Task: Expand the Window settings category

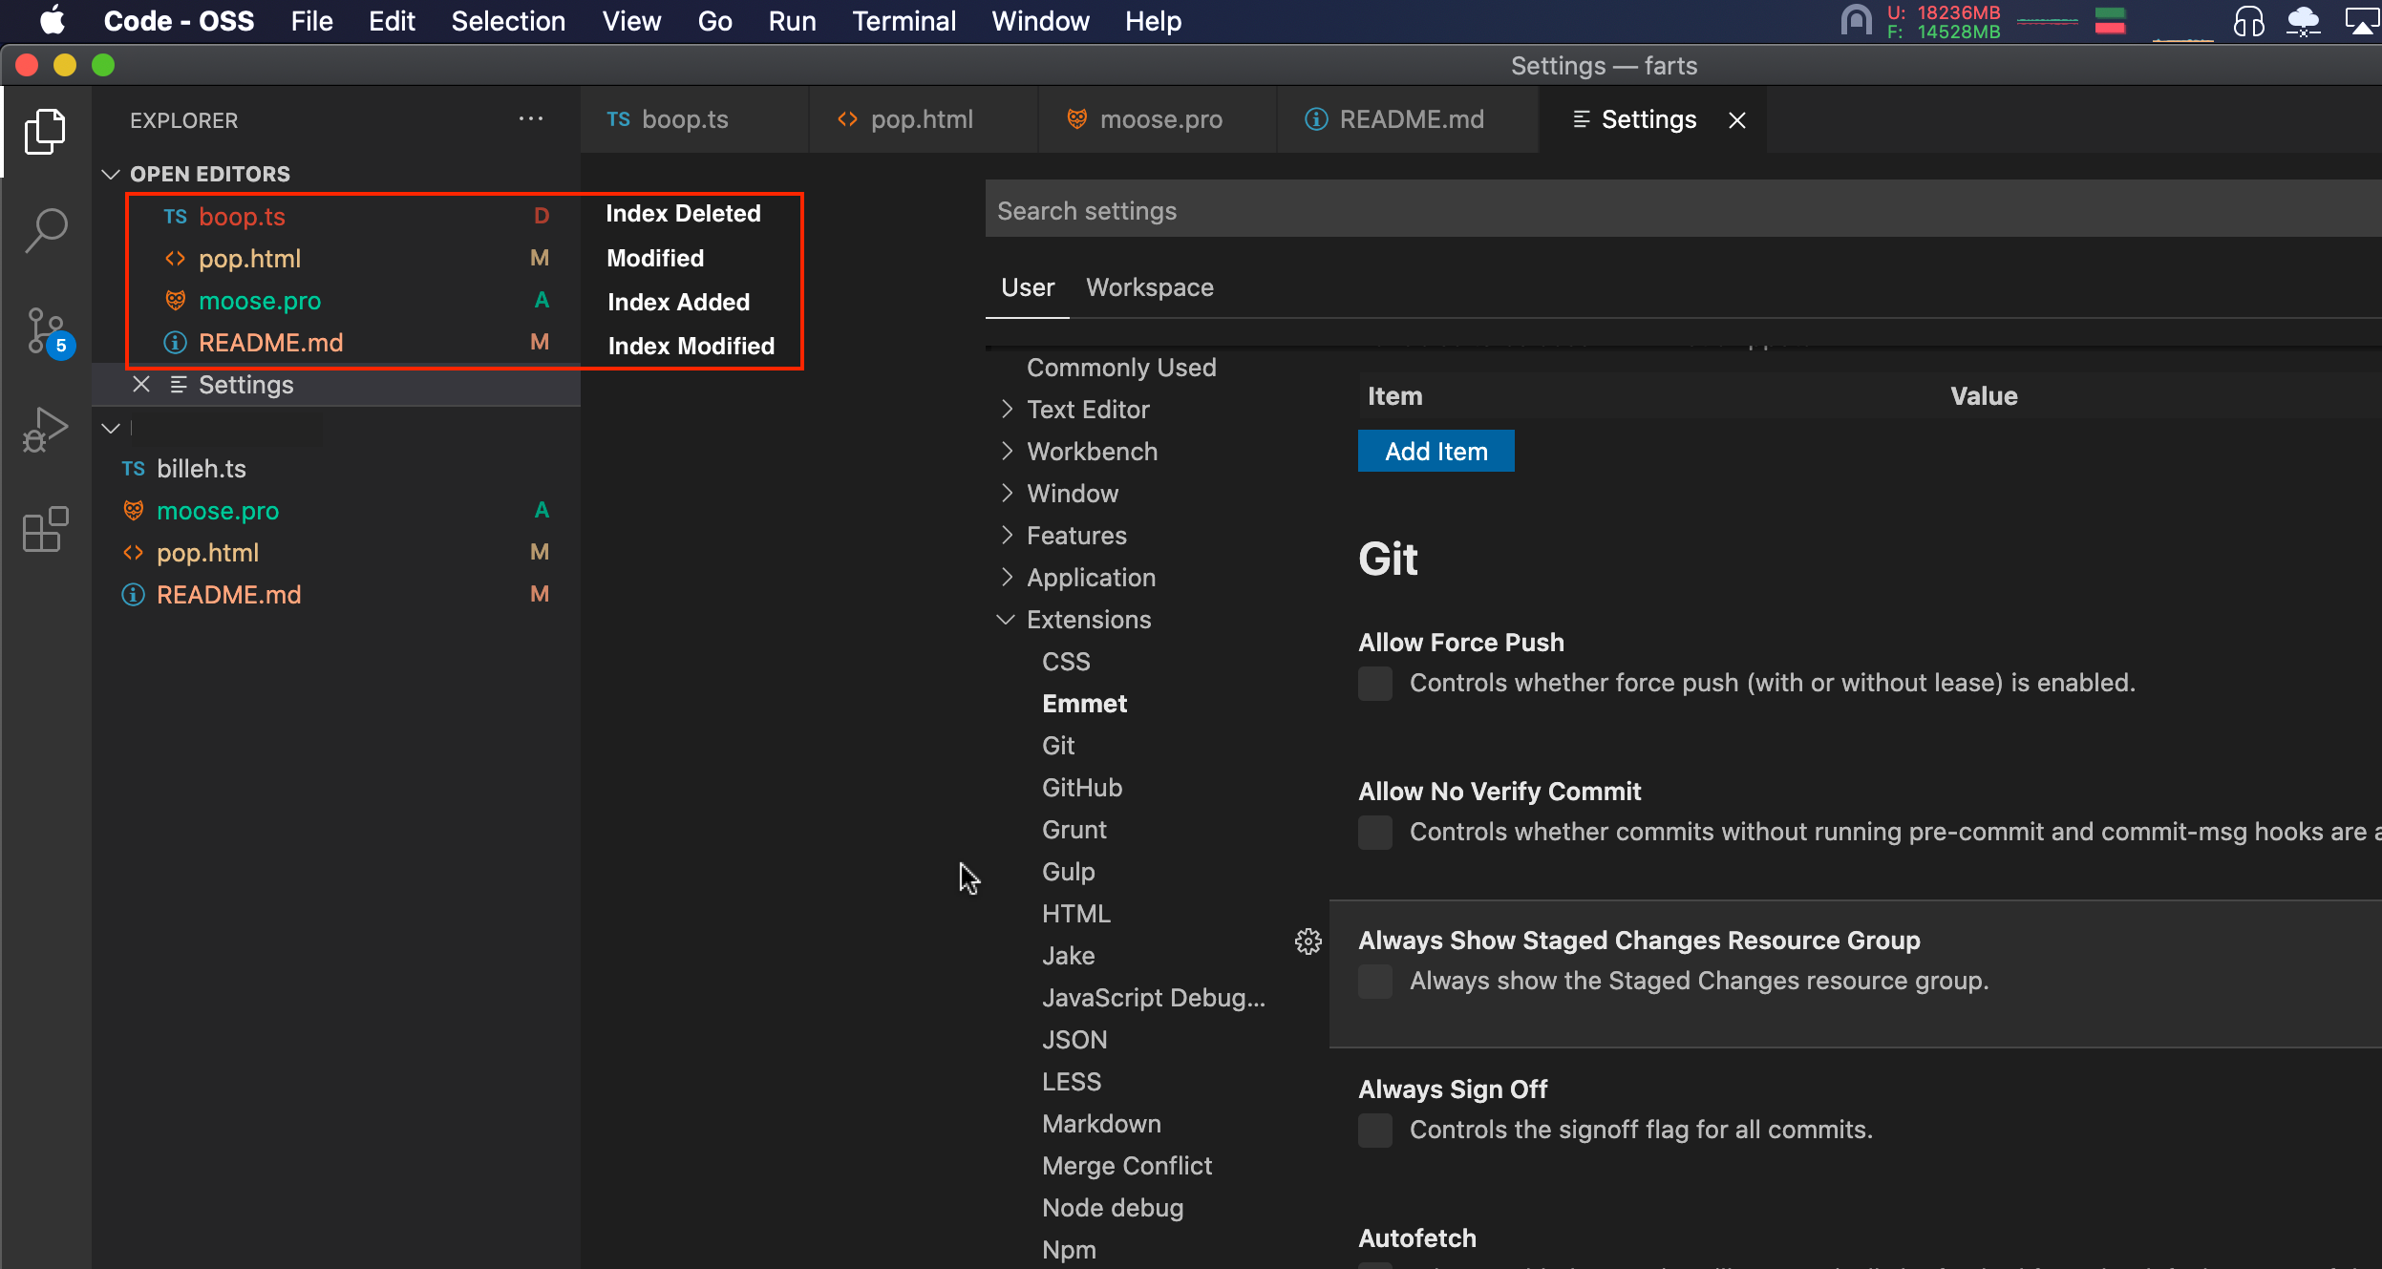Action: [1007, 493]
